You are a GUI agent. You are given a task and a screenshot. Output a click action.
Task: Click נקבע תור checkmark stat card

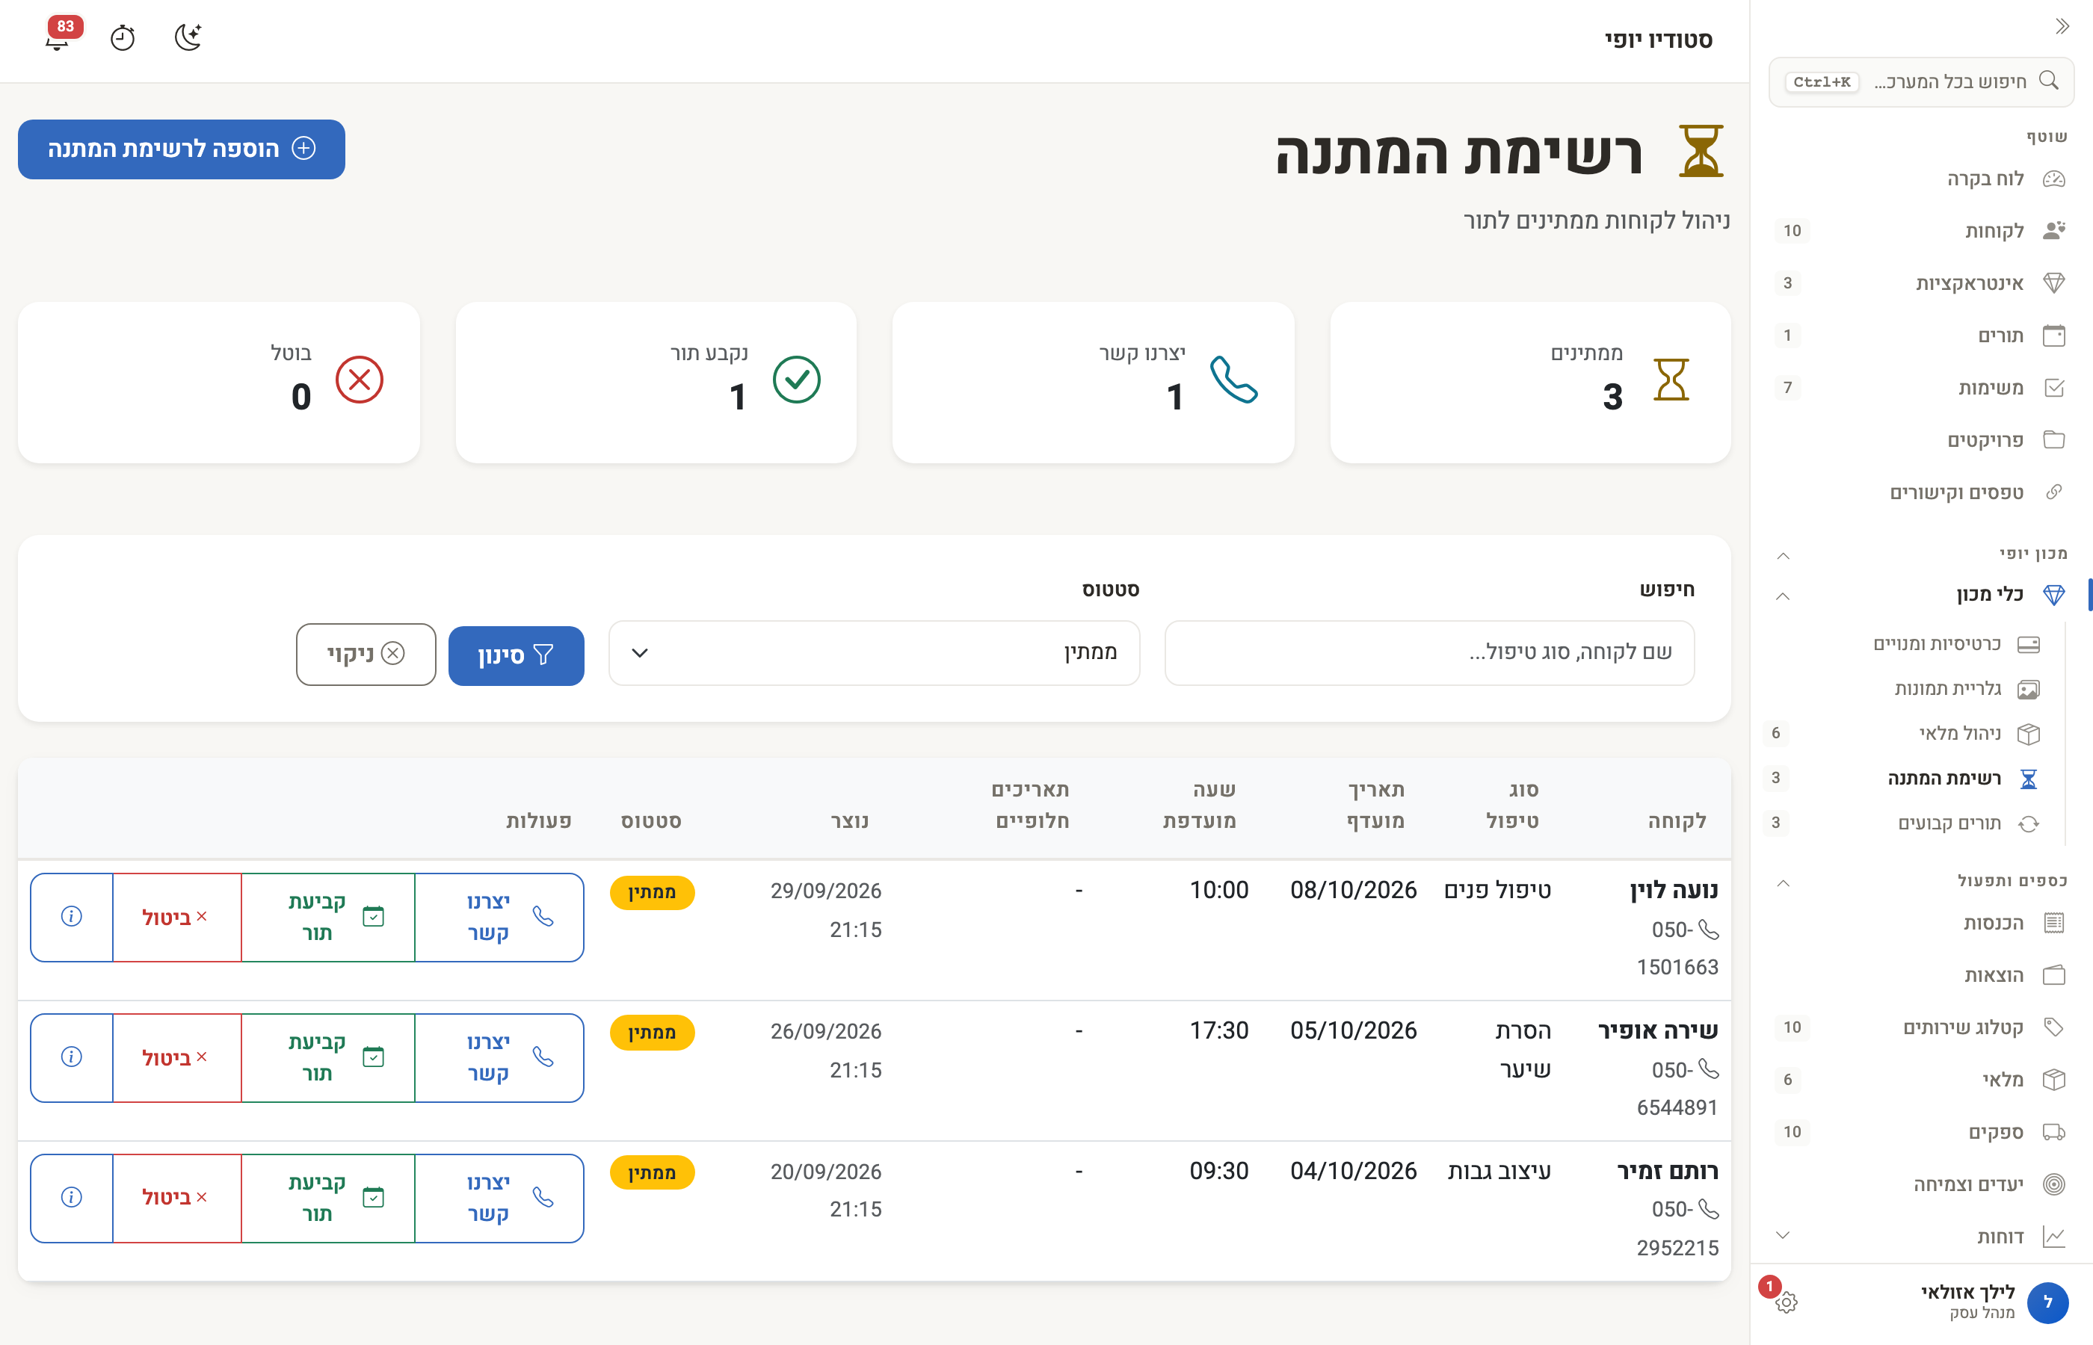(x=656, y=383)
